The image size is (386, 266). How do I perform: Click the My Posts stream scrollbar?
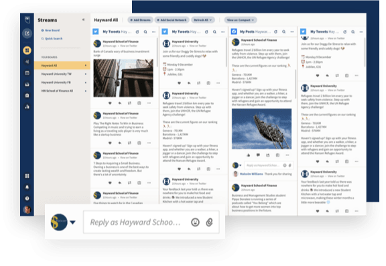(296, 84)
